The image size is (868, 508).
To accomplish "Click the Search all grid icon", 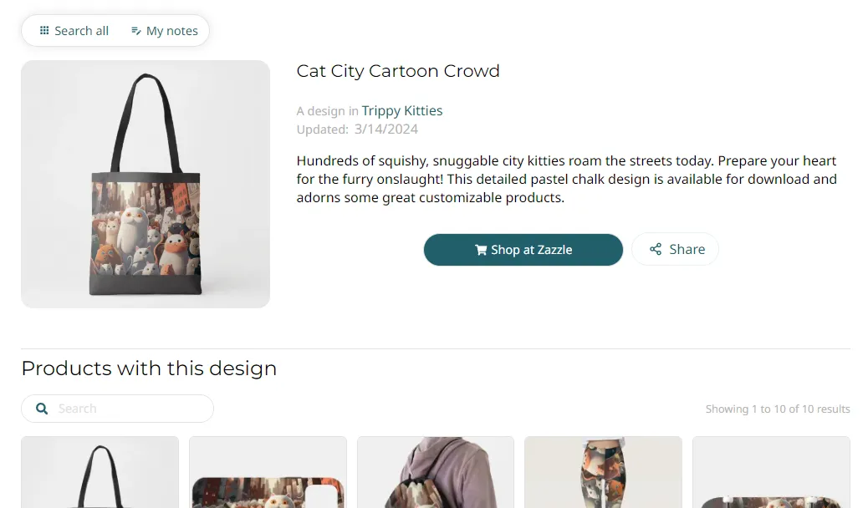I will pyautogui.click(x=44, y=31).
